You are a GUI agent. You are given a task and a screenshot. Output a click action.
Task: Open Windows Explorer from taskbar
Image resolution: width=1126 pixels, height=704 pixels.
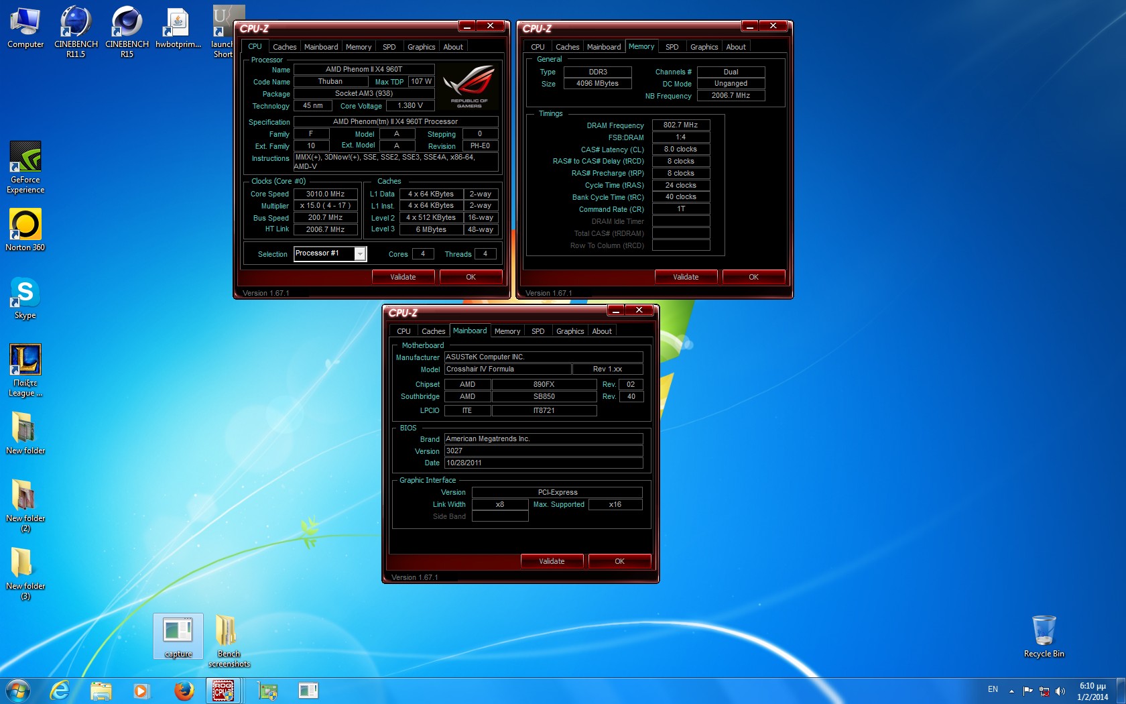[101, 691]
